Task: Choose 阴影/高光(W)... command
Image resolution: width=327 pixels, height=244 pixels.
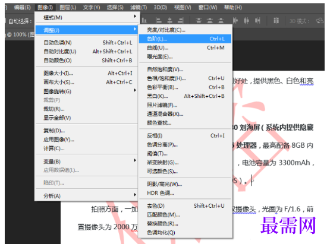Action: point(185,184)
